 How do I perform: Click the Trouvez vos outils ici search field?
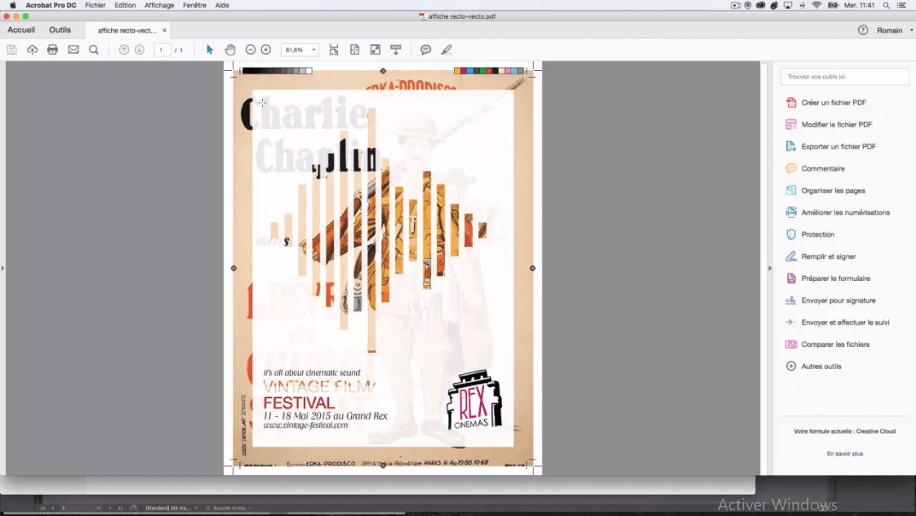pos(844,76)
